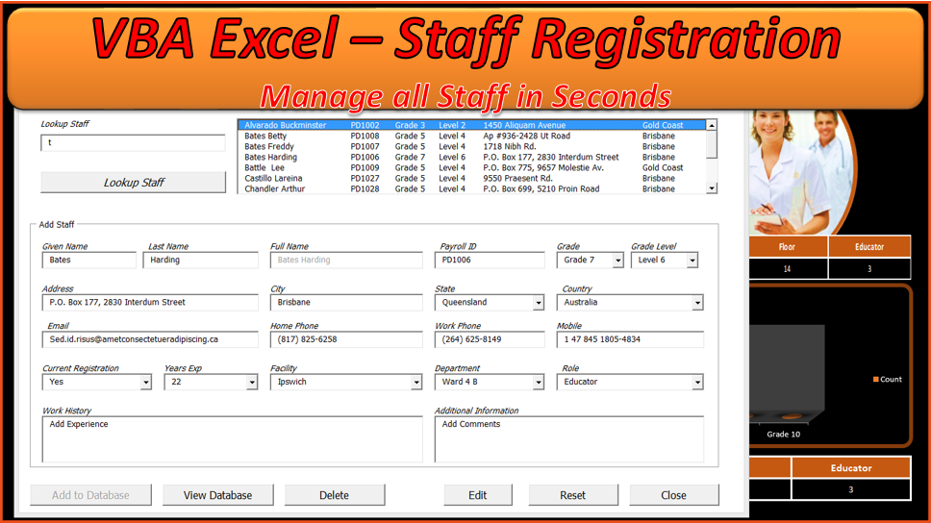Click the Full Name field

point(346,260)
